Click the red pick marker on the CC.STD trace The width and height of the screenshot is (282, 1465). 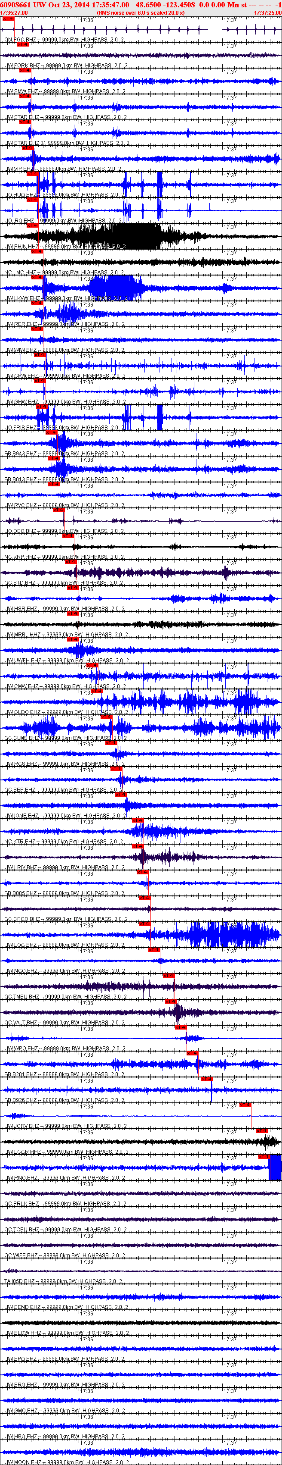click(x=70, y=562)
